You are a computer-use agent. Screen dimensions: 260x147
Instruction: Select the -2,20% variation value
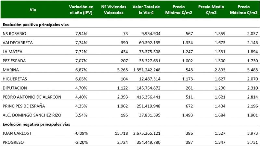[x=80, y=142]
